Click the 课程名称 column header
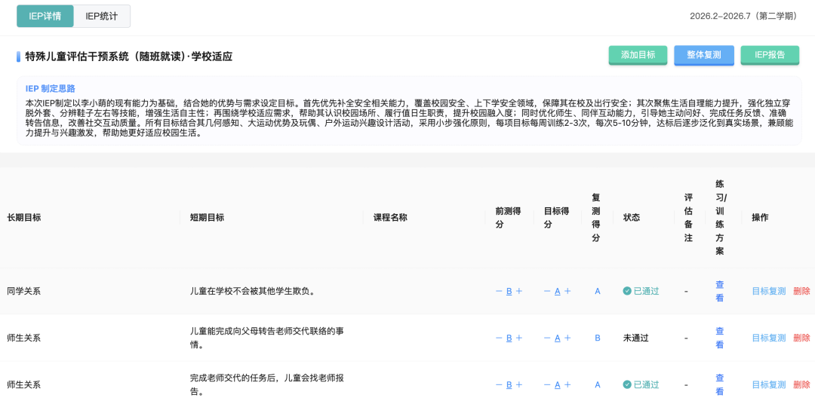 click(390, 218)
